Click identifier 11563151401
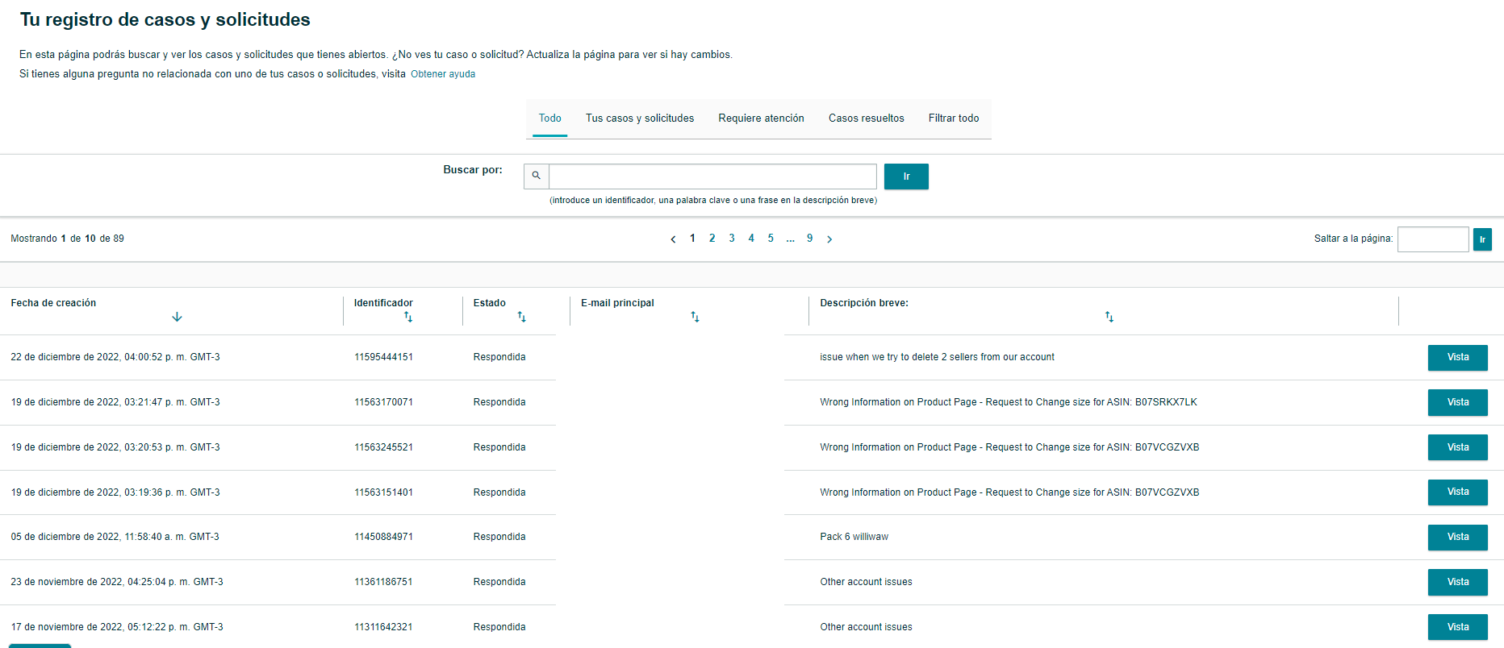Image resolution: width=1504 pixels, height=648 pixels. [383, 492]
